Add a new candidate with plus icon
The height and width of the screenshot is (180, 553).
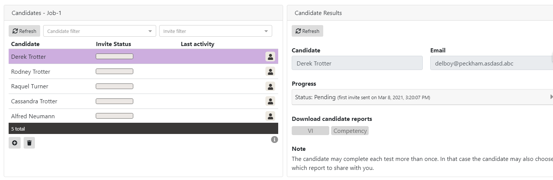(15, 143)
